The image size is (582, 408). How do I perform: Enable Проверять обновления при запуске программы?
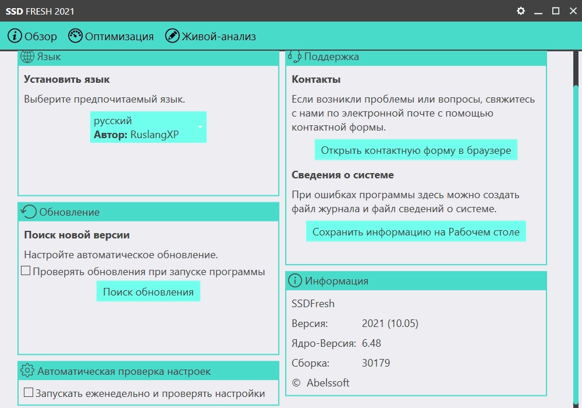point(26,270)
